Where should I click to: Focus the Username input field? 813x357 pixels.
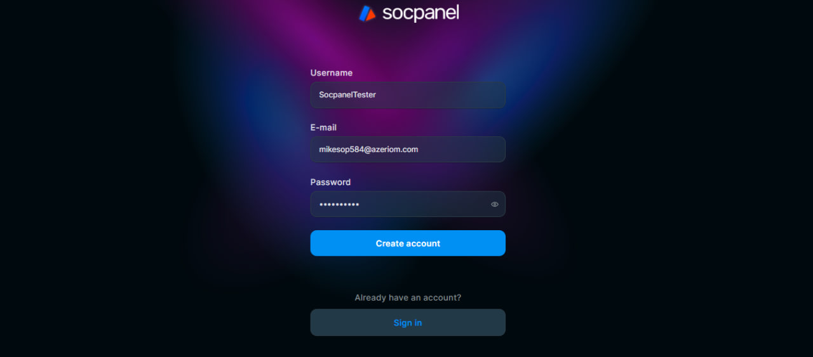(x=408, y=95)
